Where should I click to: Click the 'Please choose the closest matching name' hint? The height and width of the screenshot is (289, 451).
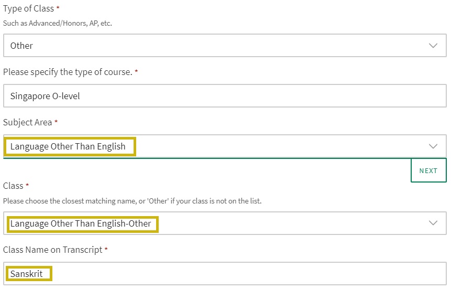click(131, 201)
